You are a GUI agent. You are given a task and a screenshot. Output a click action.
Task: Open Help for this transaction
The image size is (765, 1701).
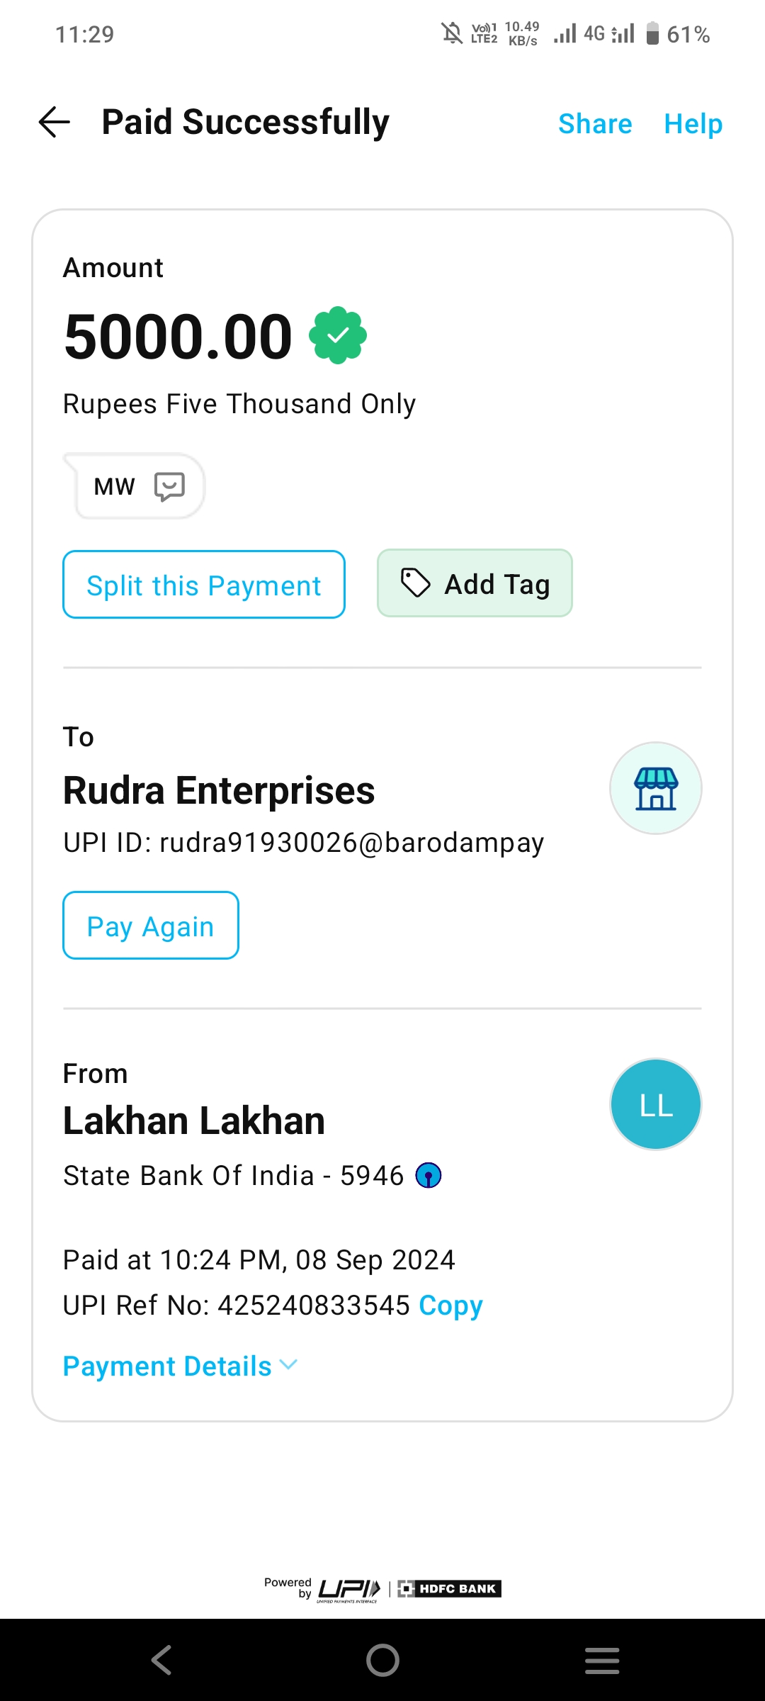pos(693,124)
